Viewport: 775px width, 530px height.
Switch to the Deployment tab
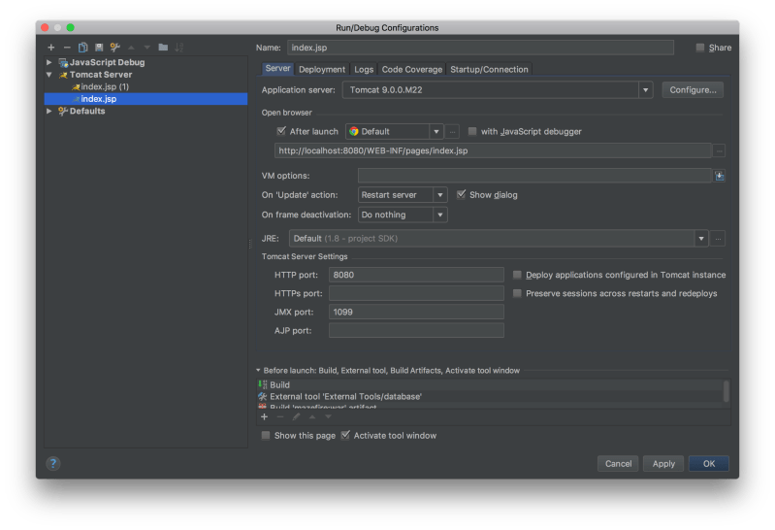tap(322, 69)
